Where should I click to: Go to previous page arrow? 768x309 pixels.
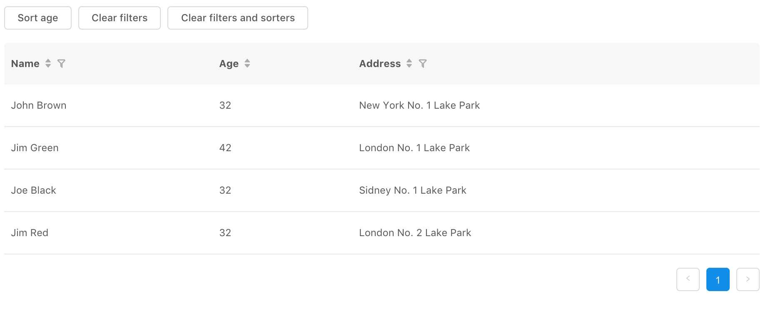688,279
